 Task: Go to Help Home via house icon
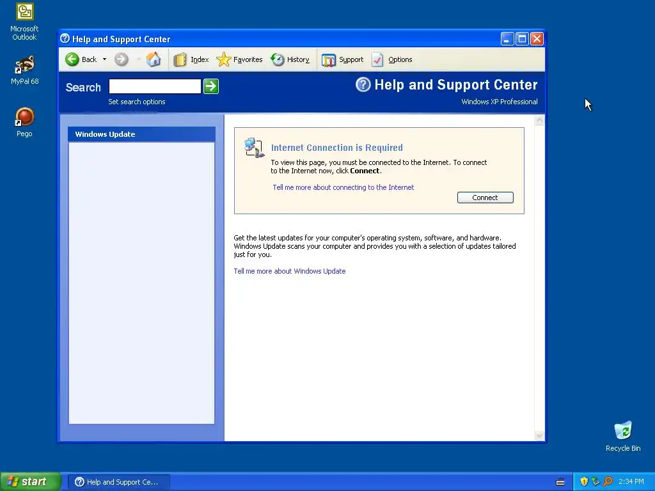point(154,59)
